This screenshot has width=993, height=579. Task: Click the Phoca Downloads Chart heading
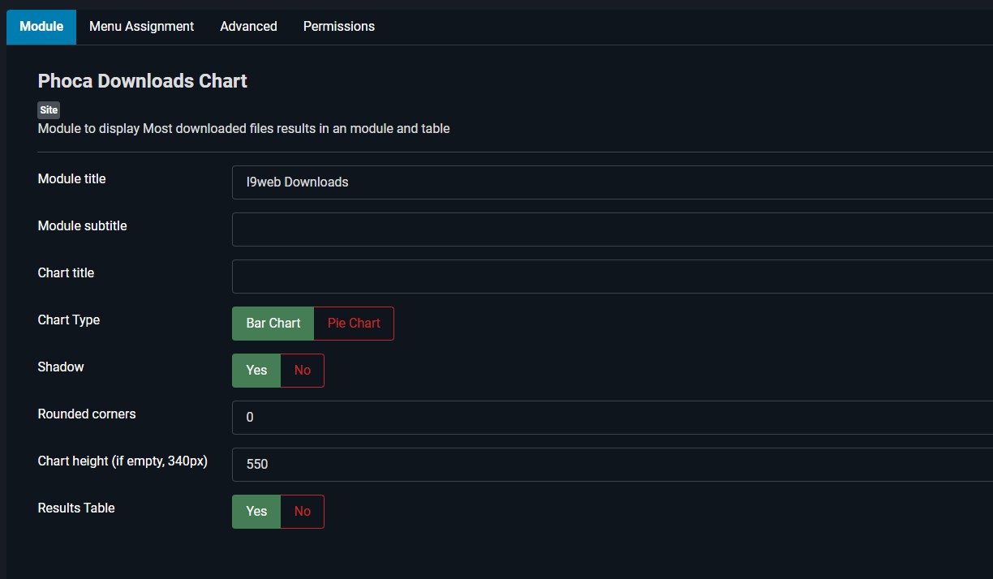click(x=142, y=81)
